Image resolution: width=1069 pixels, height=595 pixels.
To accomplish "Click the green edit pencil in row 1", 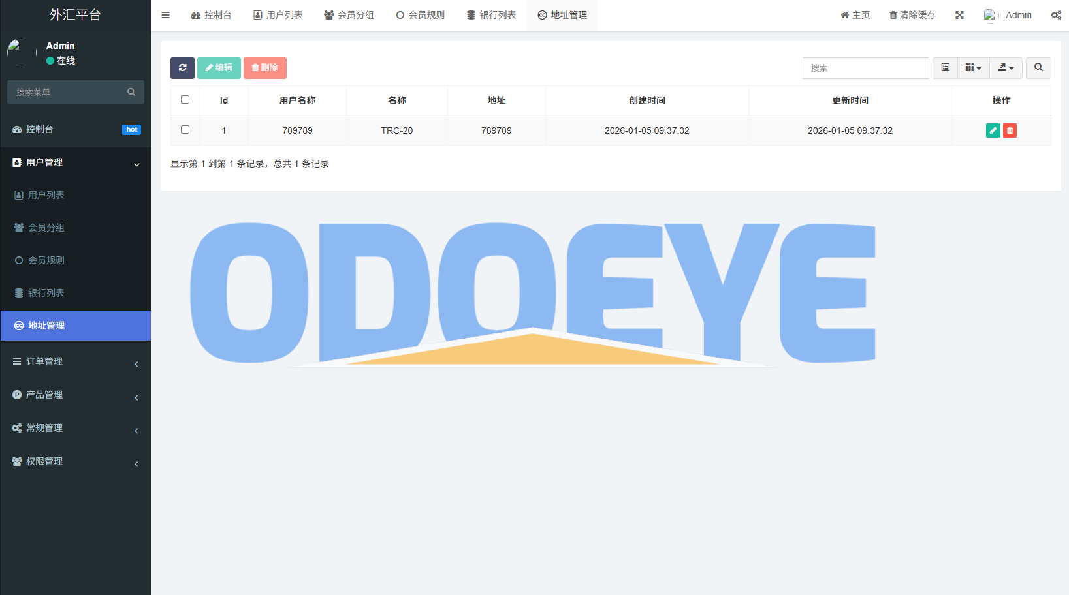I will tap(993, 130).
